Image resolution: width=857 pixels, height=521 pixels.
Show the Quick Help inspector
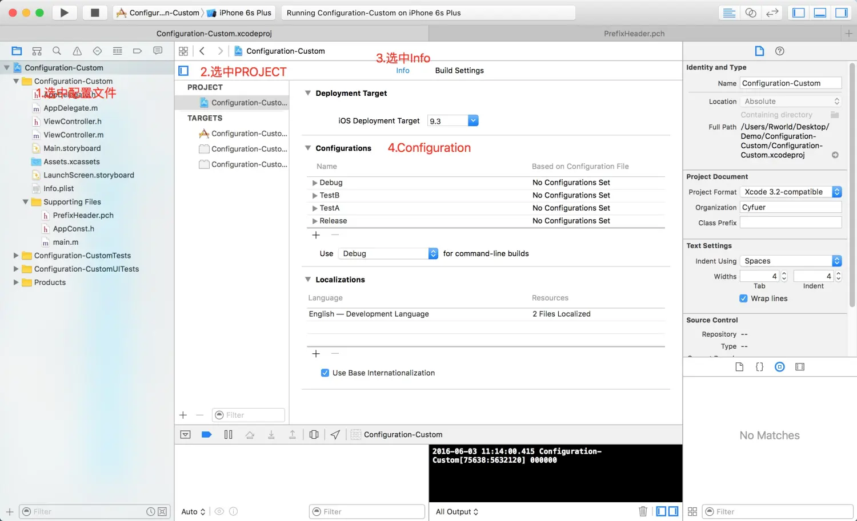[x=779, y=51]
